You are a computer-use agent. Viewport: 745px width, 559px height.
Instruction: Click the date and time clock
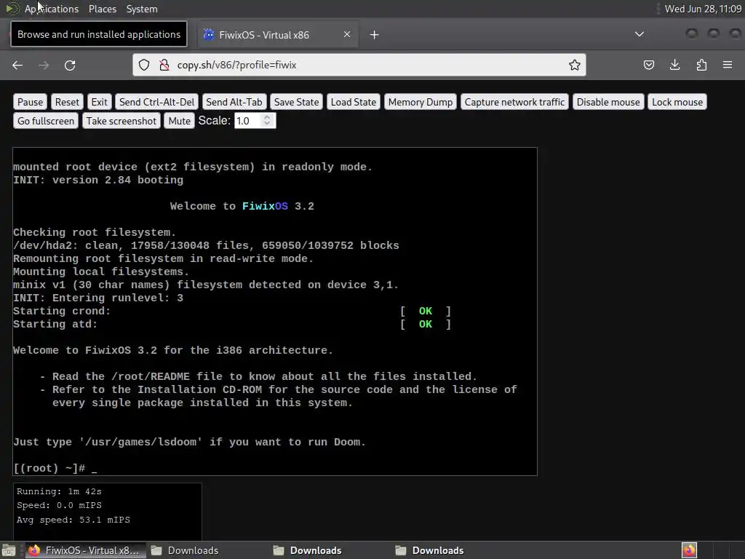click(703, 9)
